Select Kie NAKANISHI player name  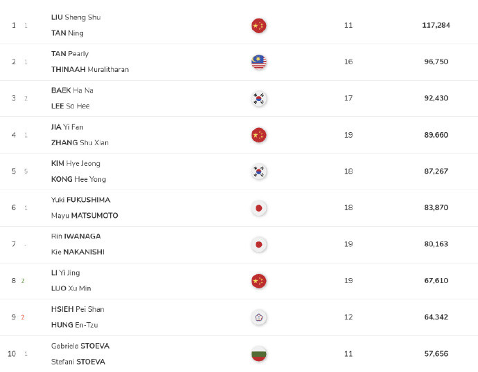point(78,252)
